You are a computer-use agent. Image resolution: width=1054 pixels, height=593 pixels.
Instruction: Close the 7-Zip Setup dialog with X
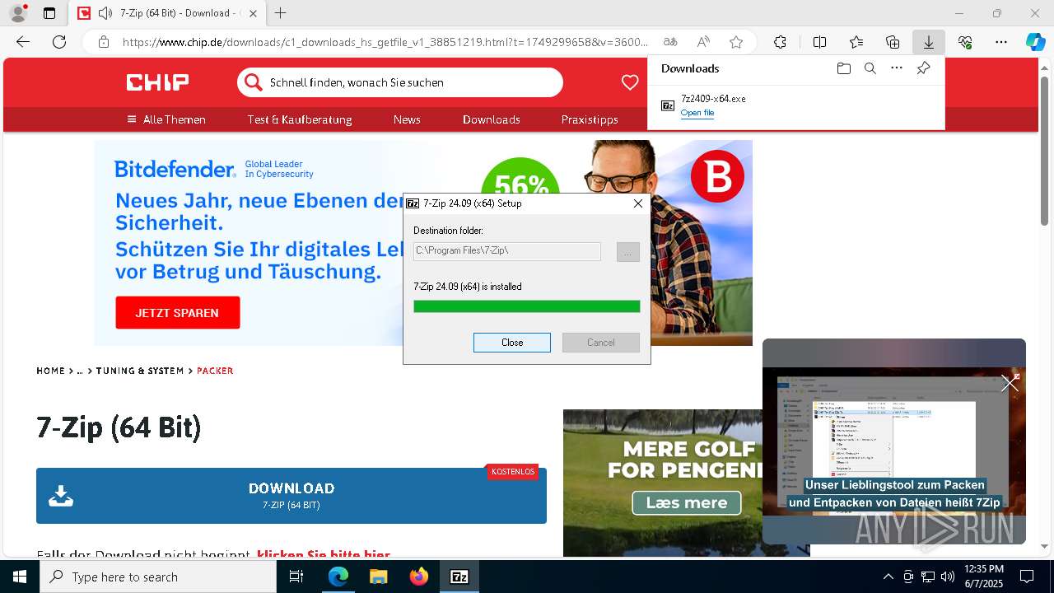pyautogui.click(x=637, y=203)
